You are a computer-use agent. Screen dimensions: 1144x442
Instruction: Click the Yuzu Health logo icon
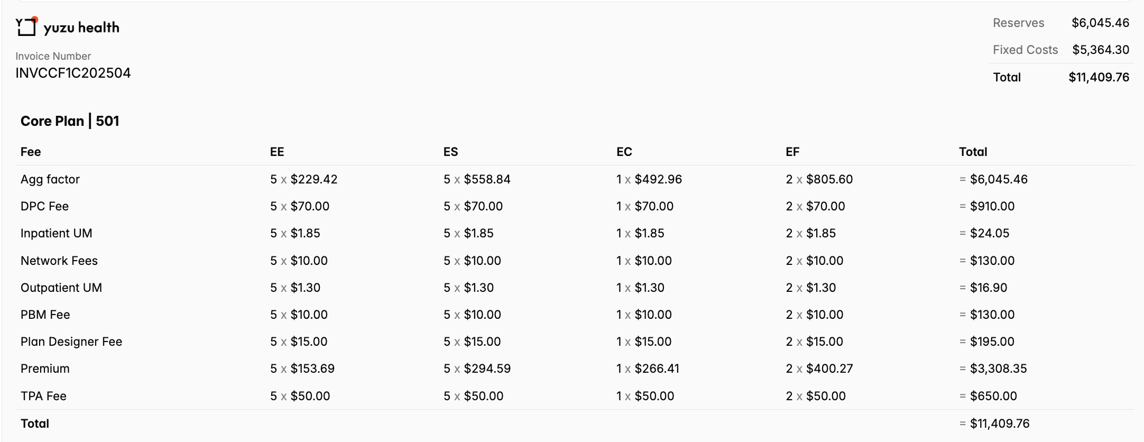pos(26,26)
